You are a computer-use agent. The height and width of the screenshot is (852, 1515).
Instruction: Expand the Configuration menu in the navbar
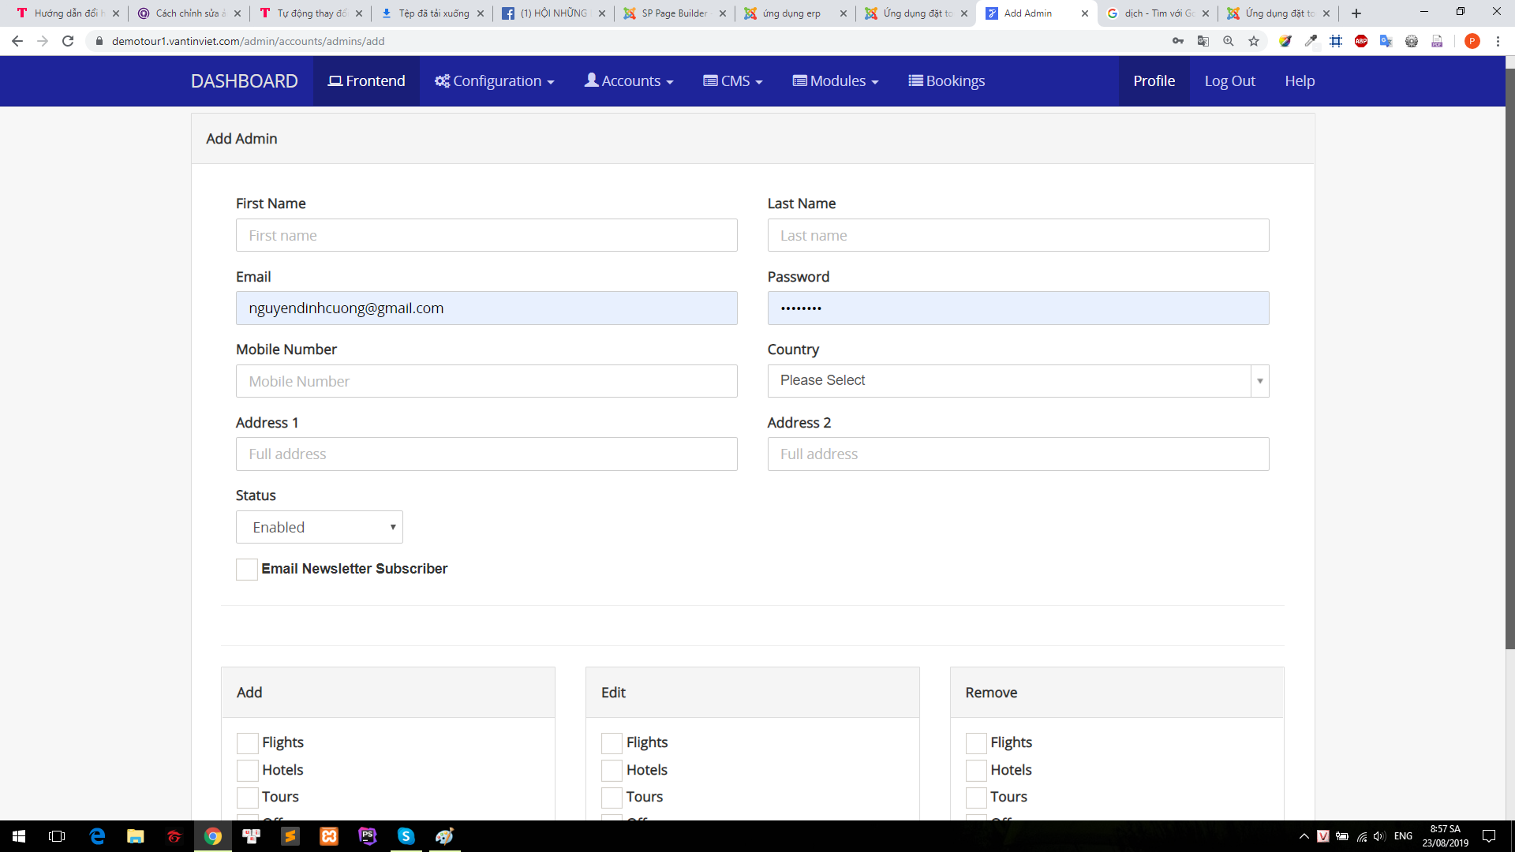(x=495, y=81)
